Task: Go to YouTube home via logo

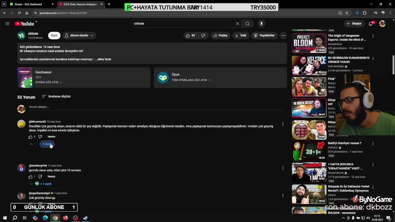Action: [24, 24]
